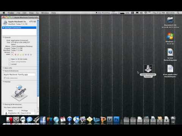This screenshot has width=182, height=136.
Task: Open the Trash in the Dock
Action: tap(173, 120)
